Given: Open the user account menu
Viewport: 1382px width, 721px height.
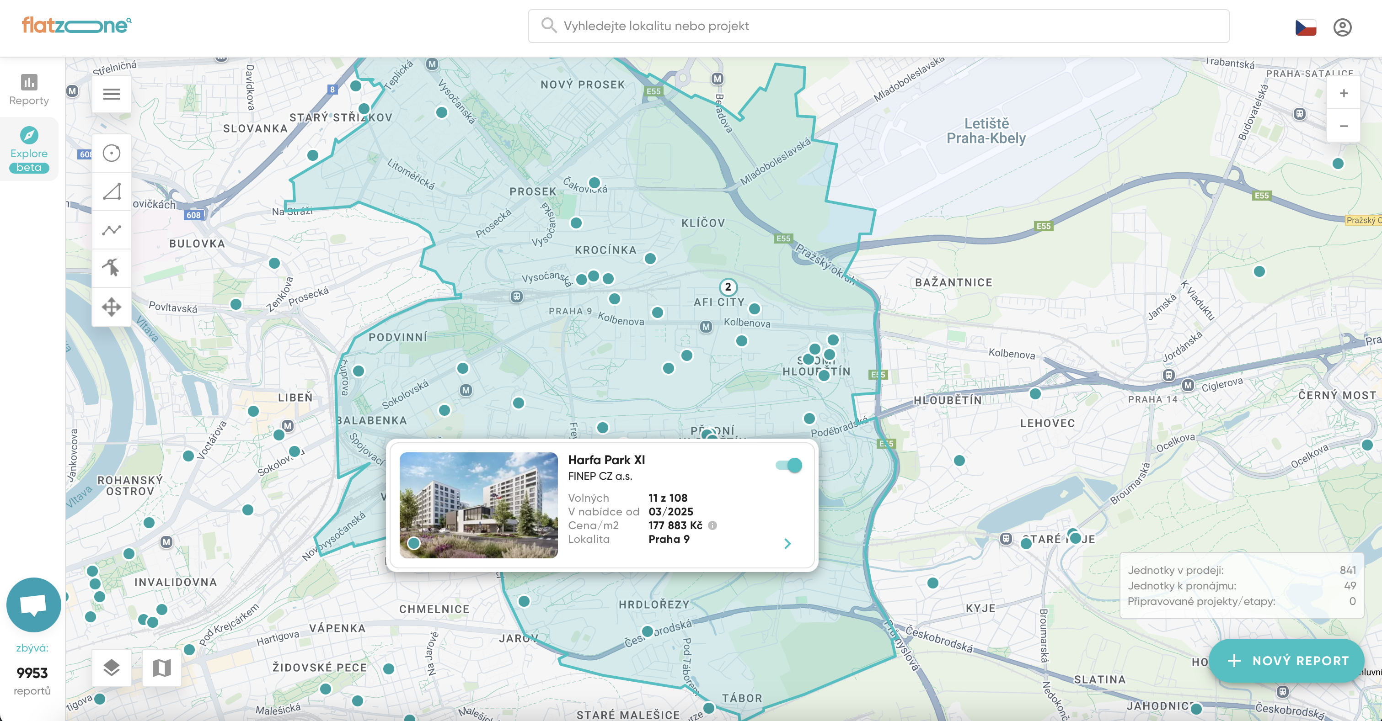Looking at the screenshot, I should (x=1342, y=27).
